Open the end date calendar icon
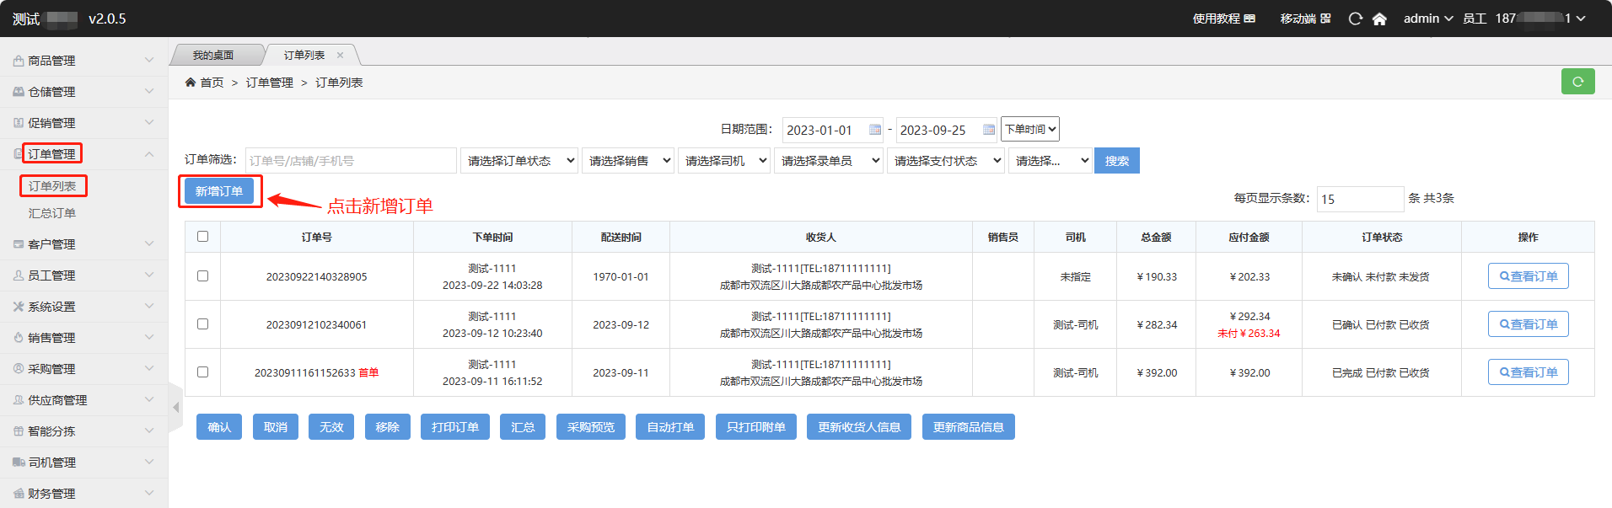This screenshot has width=1612, height=508. [x=988, y=130]
